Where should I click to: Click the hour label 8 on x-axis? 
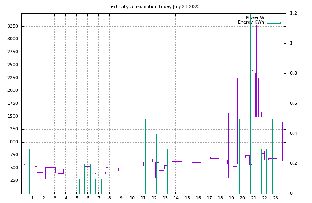tap(110, 198)
